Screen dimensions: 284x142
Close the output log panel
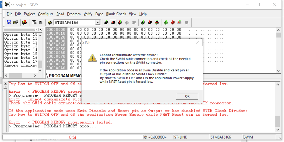(5, 83)
